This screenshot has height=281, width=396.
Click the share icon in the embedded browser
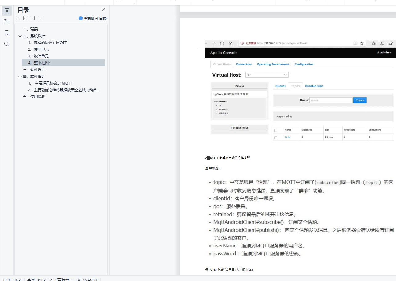(x=390, y=43)
